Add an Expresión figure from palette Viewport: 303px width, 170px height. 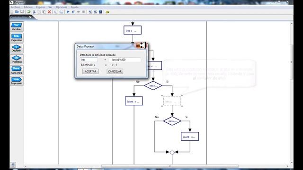point(17,38)
